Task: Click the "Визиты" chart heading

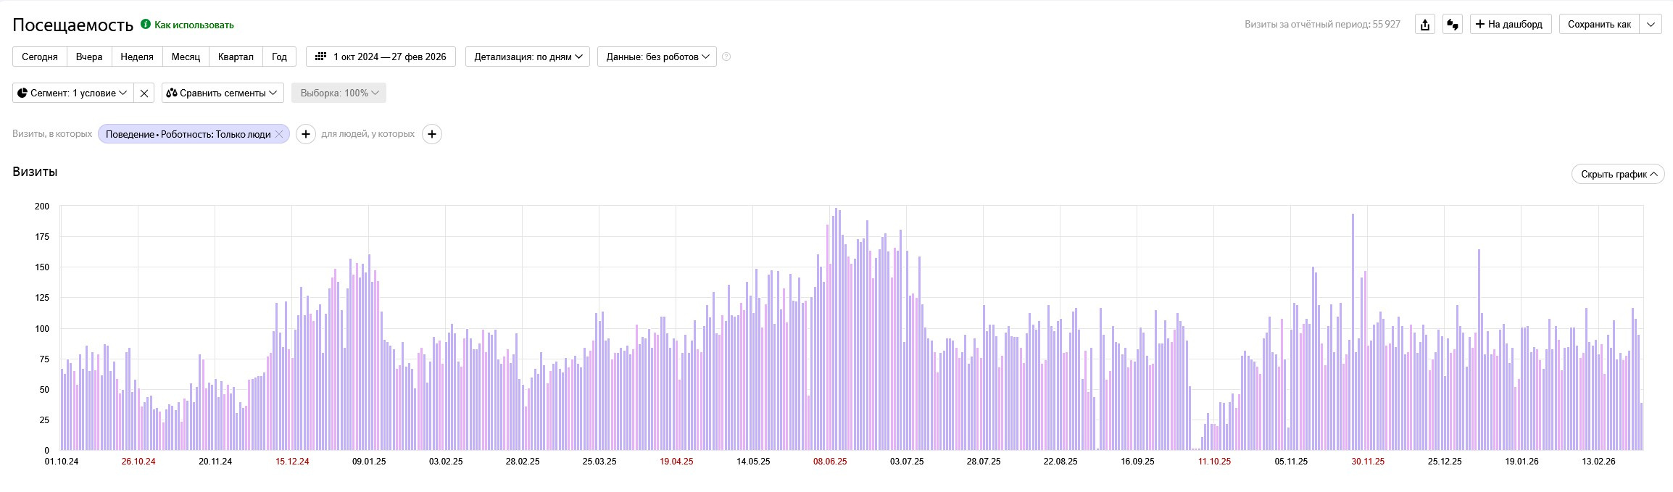Action: [x=35, y=172]
